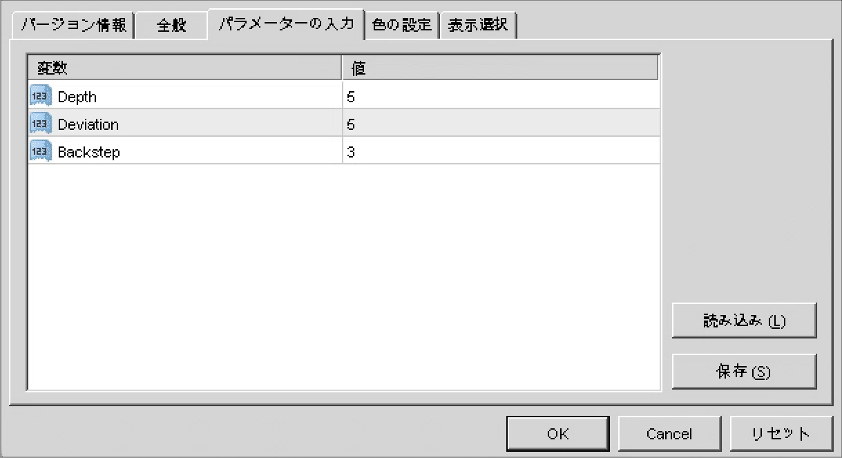This screenshot has height=458, width=842.
Task: Switch to the 全般 tab
Action: click(171, 27)
